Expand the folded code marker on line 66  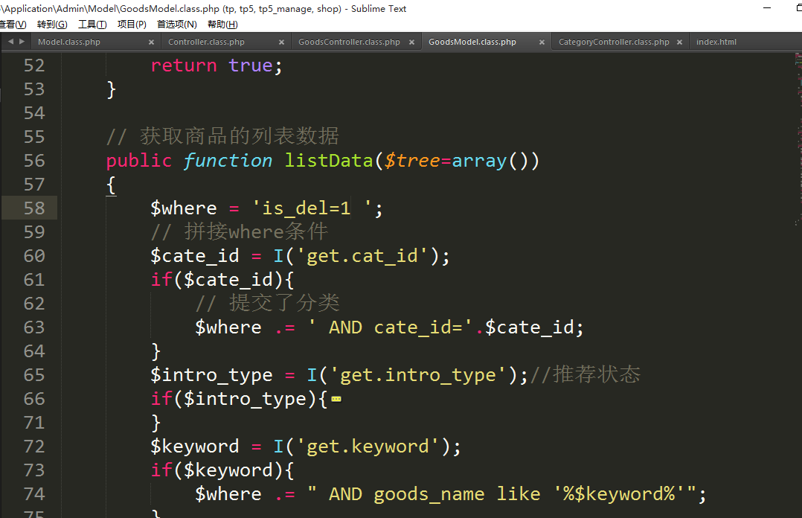coord(336,399)
